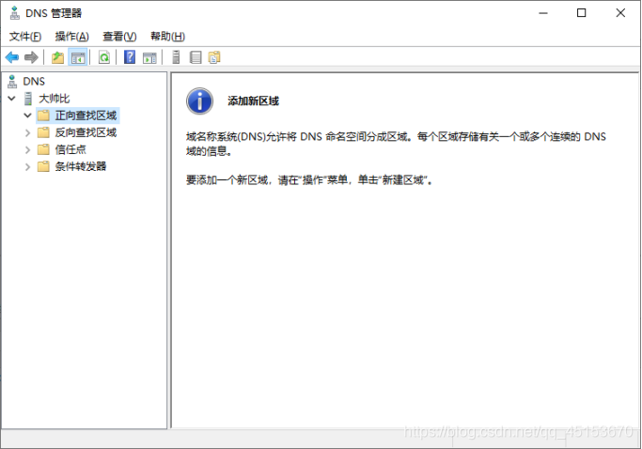Minimize the DNS 管理器 window

543,13
